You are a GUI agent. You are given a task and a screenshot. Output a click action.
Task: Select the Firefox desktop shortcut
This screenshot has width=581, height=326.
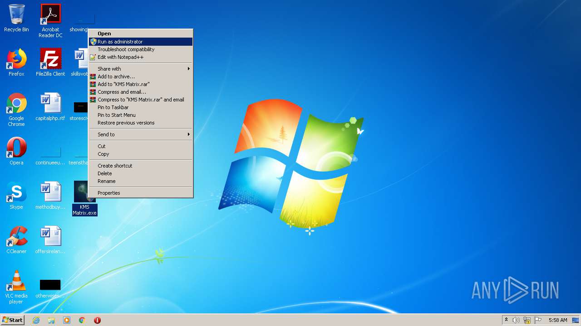[x=16, y=62]
